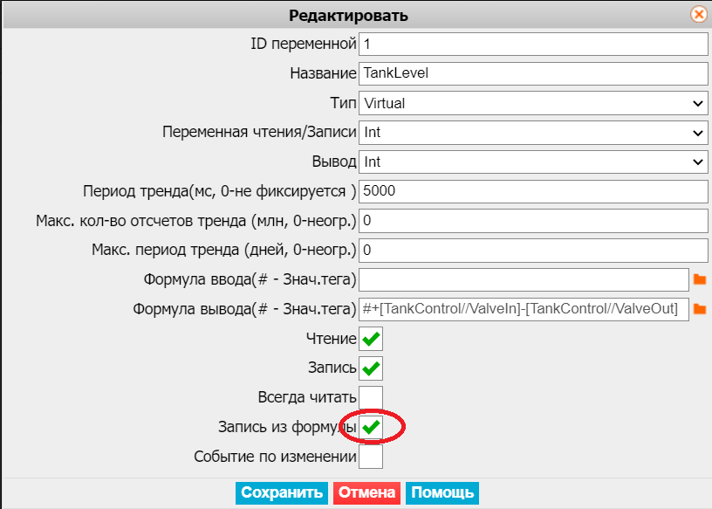The height and width of the screenshot is (509, 712).
Task: Enable the Всегда читать checkbox
Action: 371,397
